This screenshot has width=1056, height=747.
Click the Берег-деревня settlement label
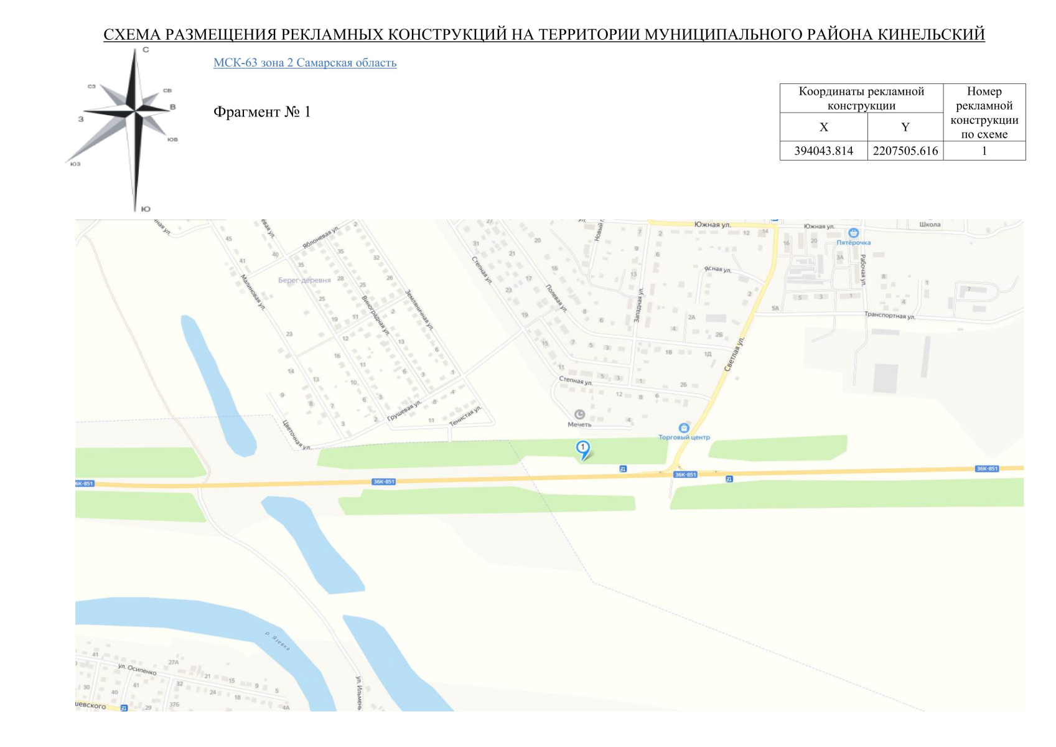pyautogui.click(x=304, y=280)
